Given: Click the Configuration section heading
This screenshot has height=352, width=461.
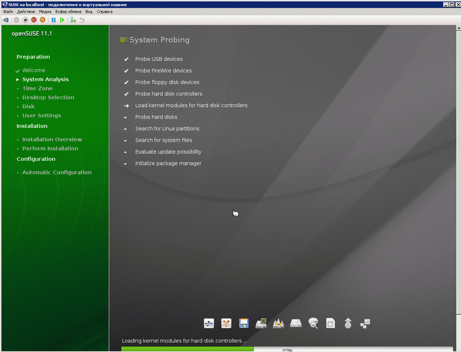Looking at the screenshot, I should pos(36,159).
